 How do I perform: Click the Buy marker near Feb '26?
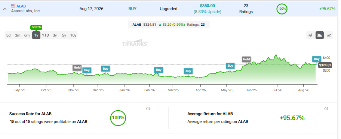pos(159,70)
